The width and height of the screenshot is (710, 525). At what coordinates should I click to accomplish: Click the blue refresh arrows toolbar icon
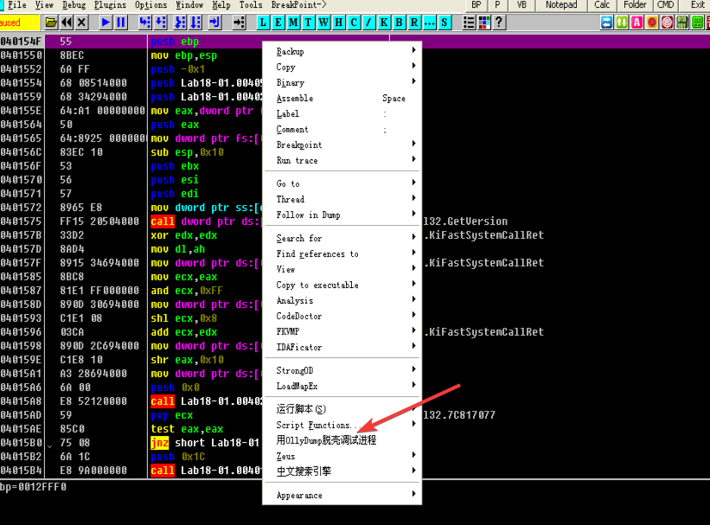point(607,22)
